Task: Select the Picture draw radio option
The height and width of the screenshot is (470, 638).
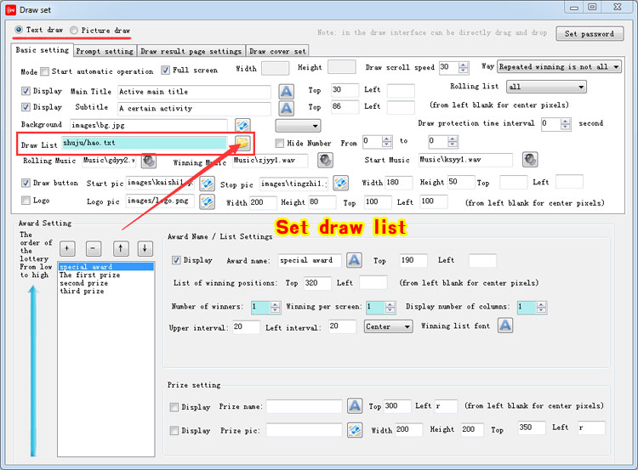Action: tap(75, 30)
